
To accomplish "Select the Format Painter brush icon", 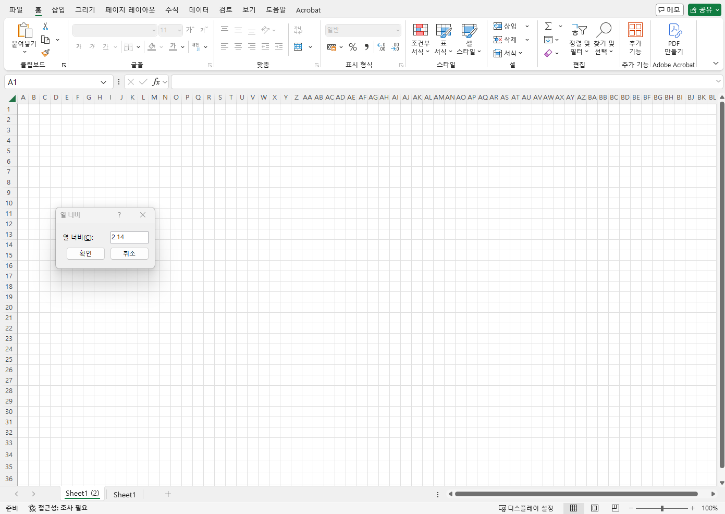I will tap(45, 53).
